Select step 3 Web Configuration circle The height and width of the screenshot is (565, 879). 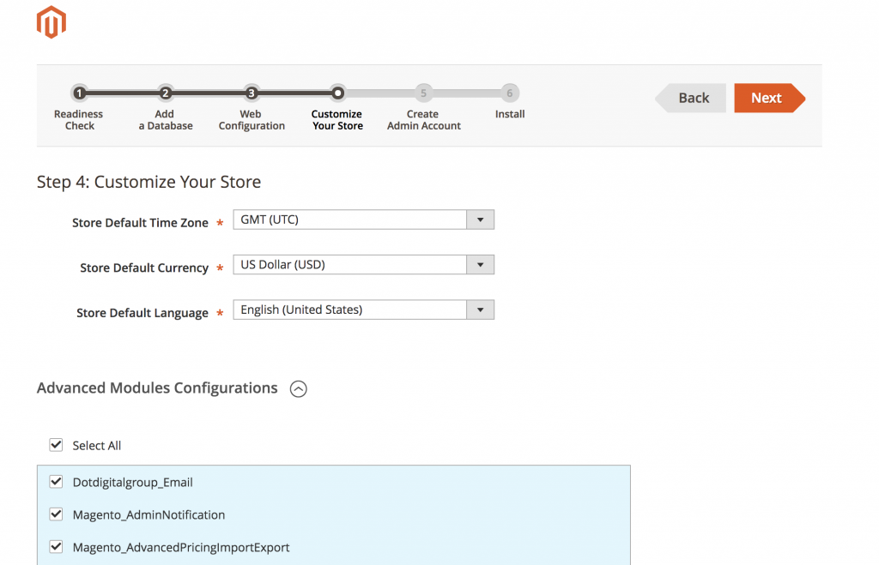tap(251, 93)
